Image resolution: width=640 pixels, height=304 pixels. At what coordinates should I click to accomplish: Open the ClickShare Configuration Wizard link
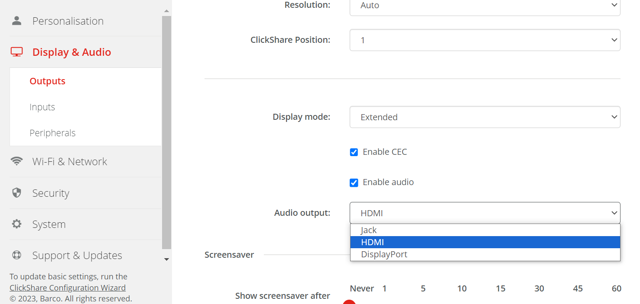point(67,287)
